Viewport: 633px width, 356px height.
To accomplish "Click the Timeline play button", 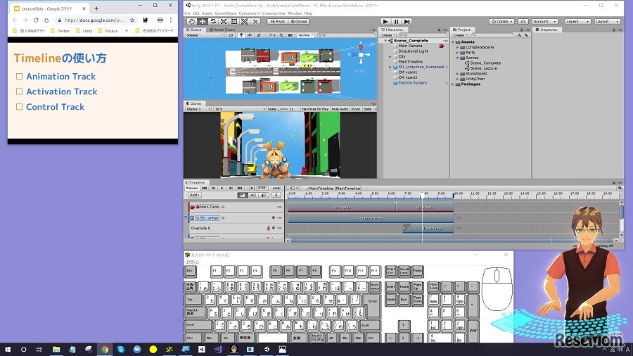I will (x=222, y=188).
